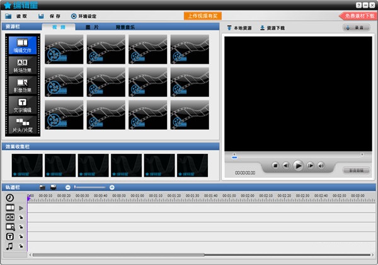Click the zoom-in plus button on timeline

pos(112,187)
